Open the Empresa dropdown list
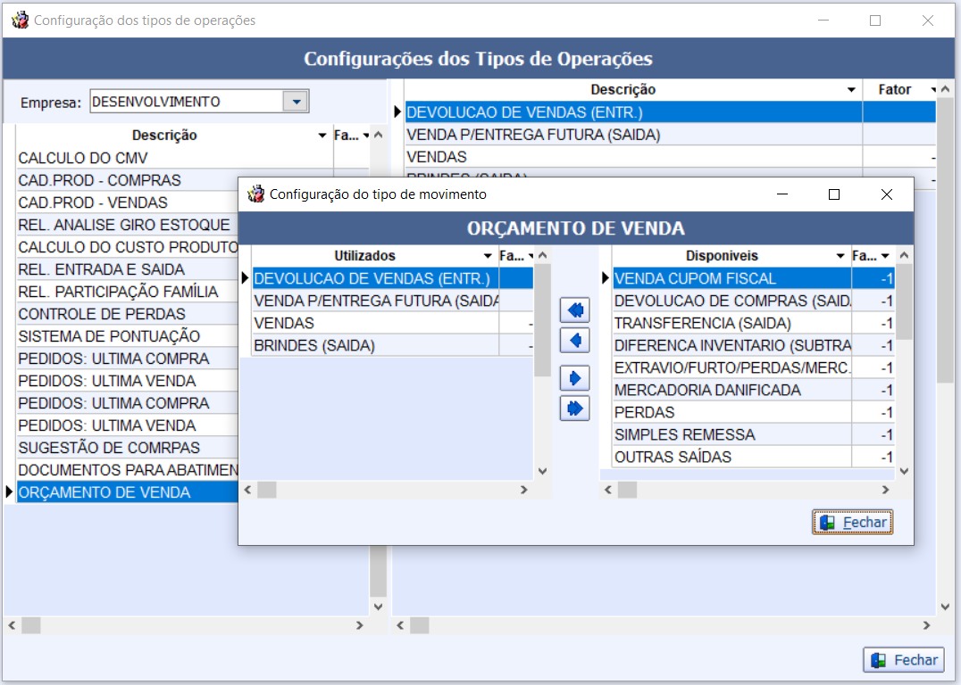 [x=296, y=102]
